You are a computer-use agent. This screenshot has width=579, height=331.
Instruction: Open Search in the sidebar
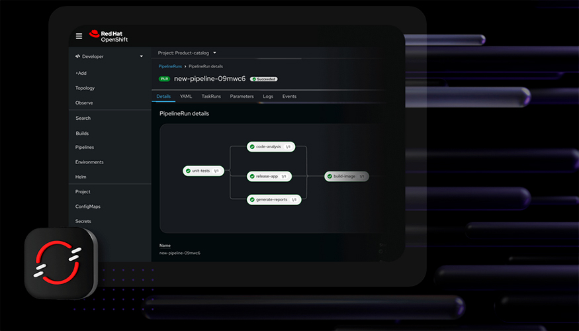(x=83, y=118)
